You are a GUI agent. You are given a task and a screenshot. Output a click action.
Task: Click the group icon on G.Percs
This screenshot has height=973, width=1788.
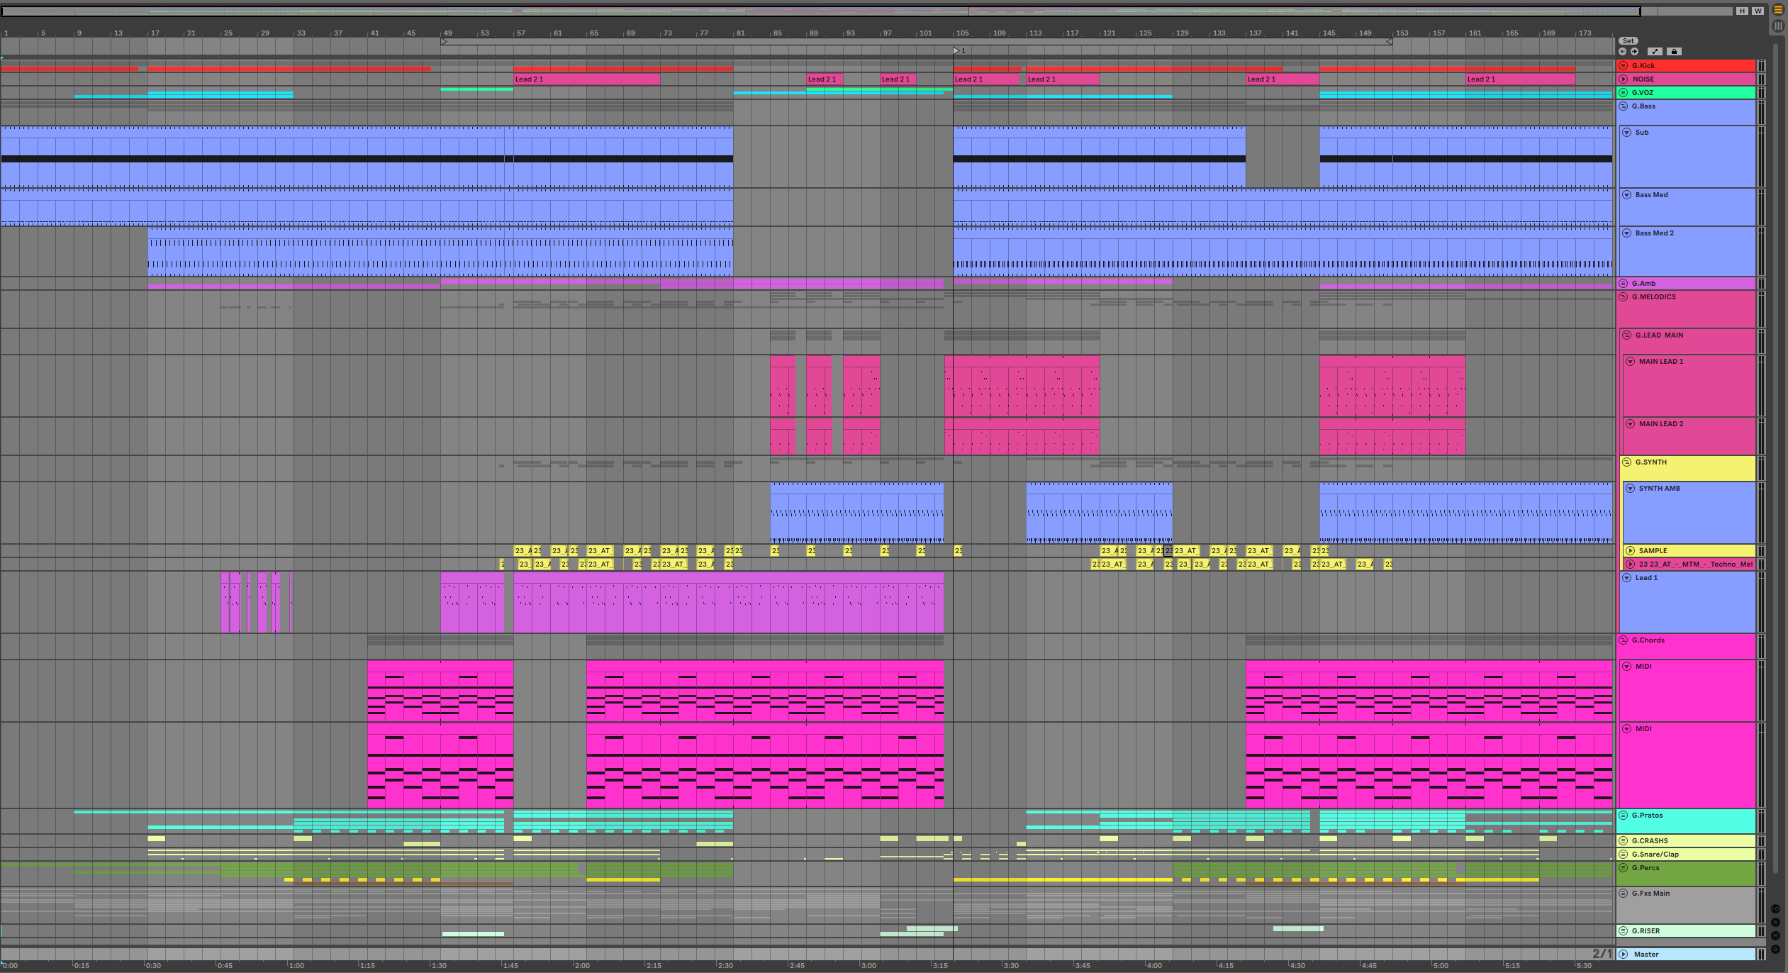pyautogui.click(x=1624, y=868)
